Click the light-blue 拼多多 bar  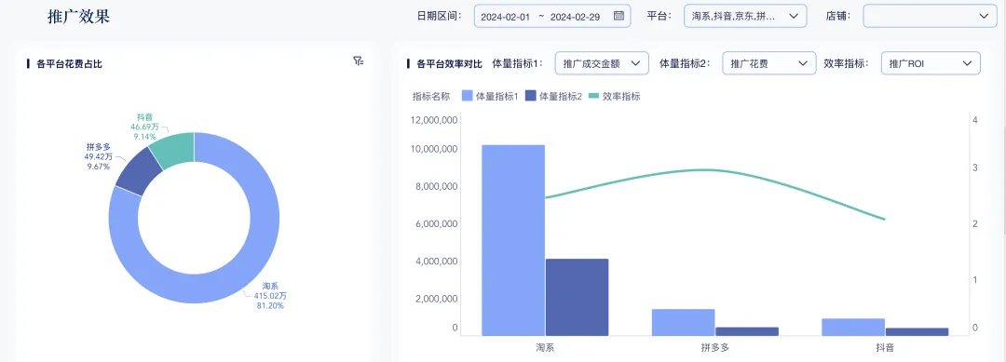[x=684, y=322]
